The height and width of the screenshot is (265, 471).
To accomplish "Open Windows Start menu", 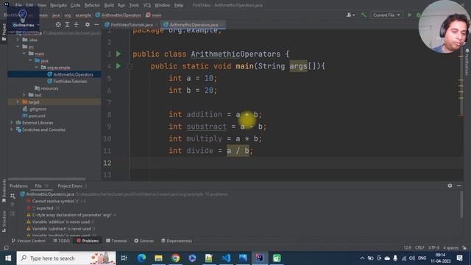I will (8, 258).
